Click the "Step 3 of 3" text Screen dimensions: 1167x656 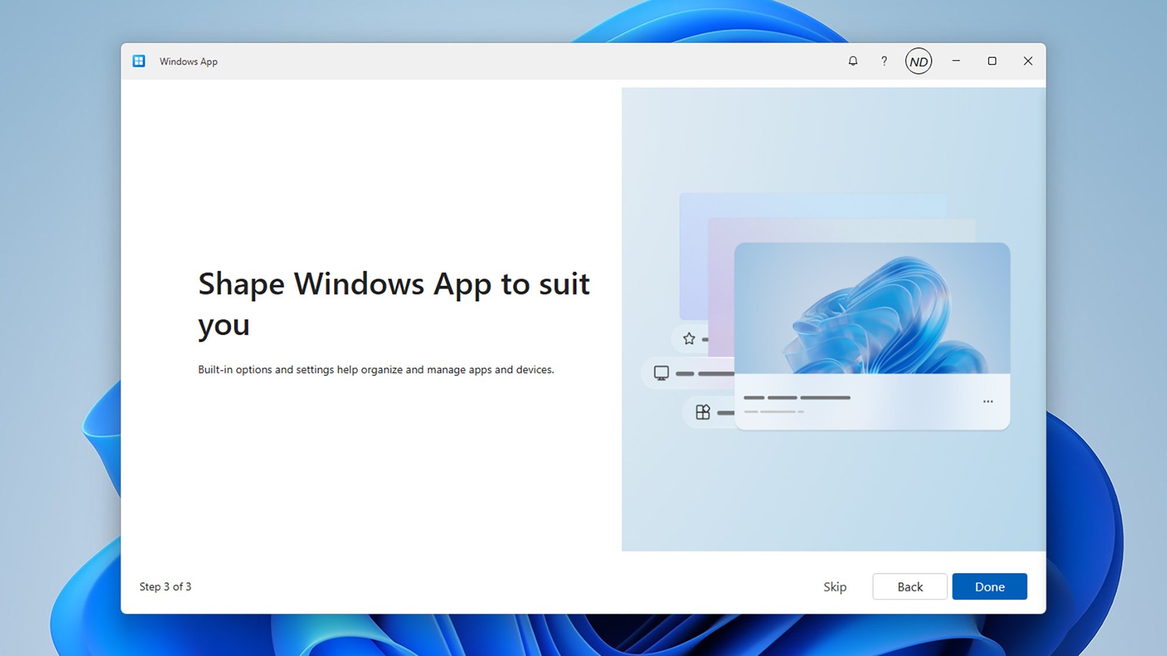[x=165, y=587]
